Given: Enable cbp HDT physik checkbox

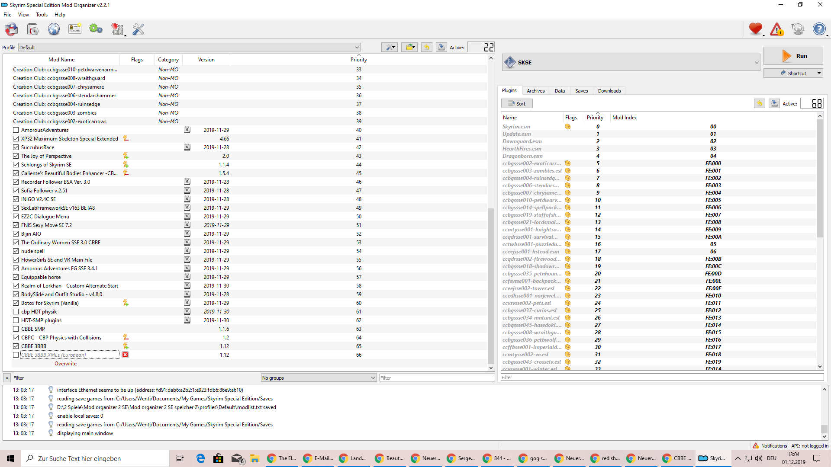Looking at the screenshot, I should (16, 311).
